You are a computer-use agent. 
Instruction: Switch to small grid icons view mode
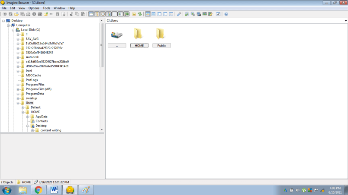153,14
